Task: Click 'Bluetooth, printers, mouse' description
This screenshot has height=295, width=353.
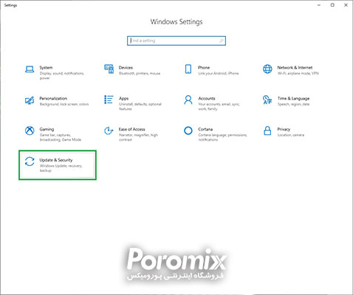Action: coord(140,73)
